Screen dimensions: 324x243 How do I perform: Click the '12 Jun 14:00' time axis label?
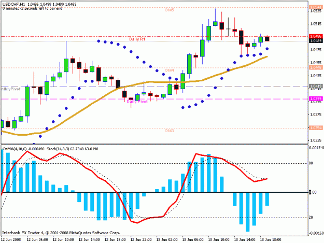pyautogui.click(x=89, y=240)
